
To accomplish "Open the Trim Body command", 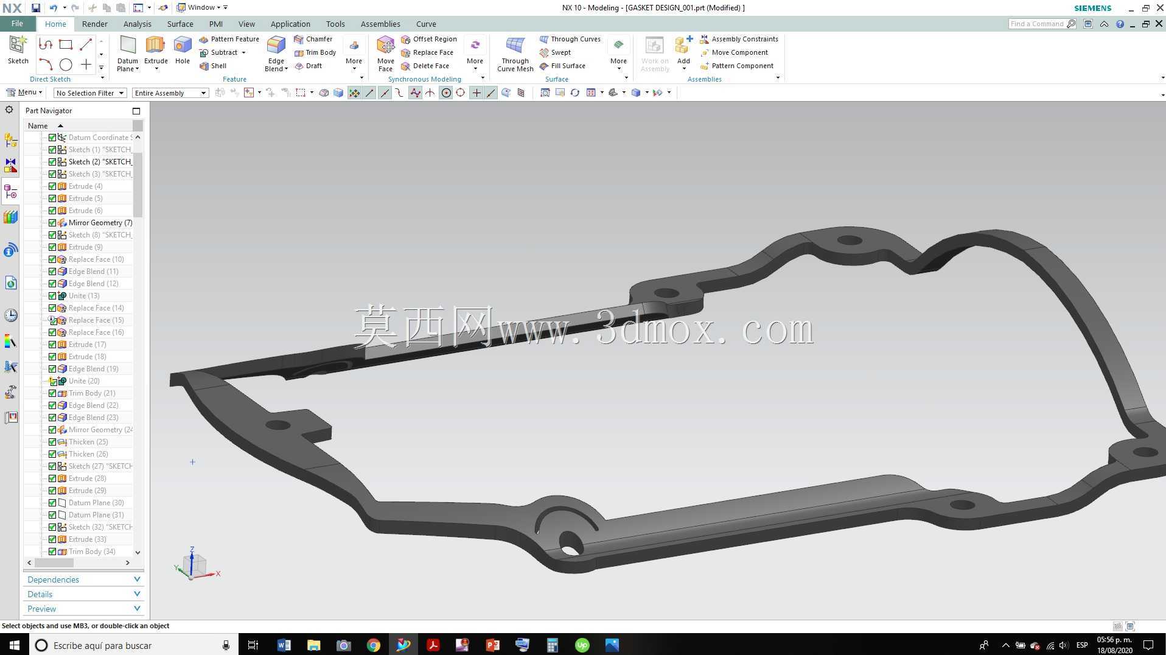I will 315,52.
